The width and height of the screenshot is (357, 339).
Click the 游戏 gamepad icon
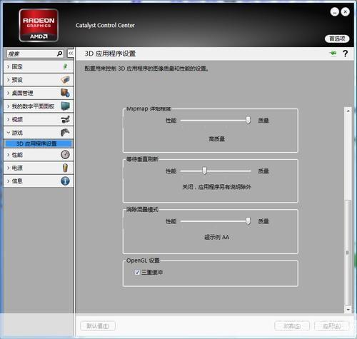pyautogui.click(x=65, y=133)
